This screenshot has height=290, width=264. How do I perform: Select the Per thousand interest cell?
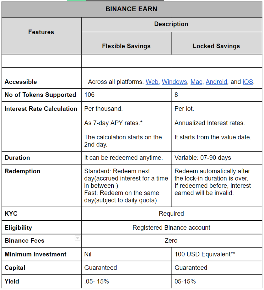point(126,127)
